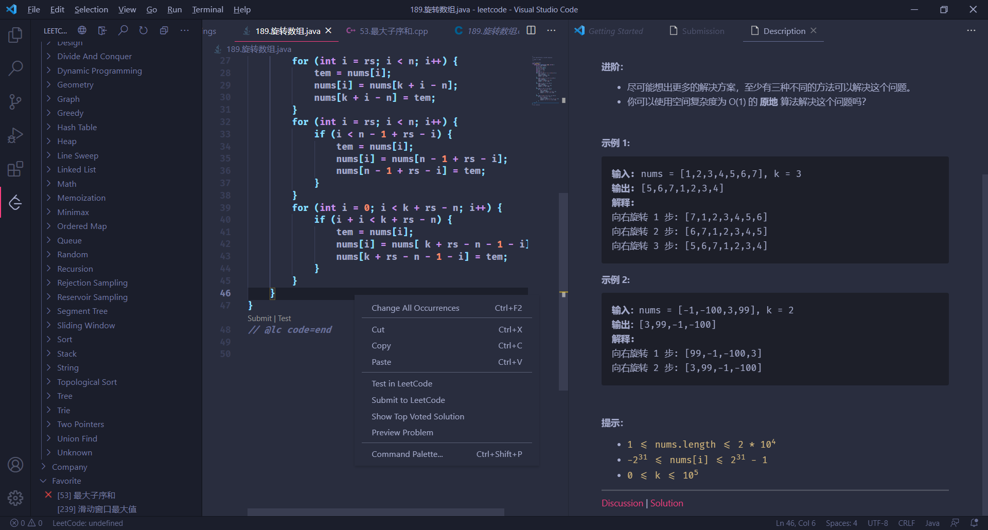Open the Search view in activity bar
The image size is (988, 530).
point(15,68)
